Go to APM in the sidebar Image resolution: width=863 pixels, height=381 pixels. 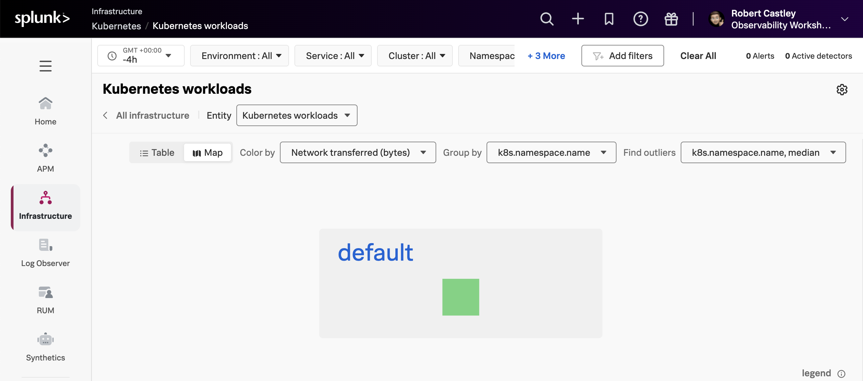[x=46, y=158]
